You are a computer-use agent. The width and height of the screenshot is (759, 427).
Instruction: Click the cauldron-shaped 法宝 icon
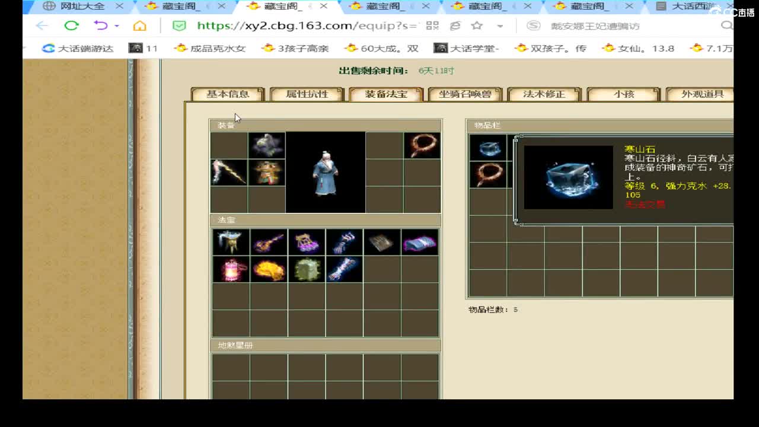[x=231, y=243]
